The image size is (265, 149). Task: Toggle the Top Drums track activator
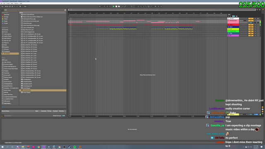tap(251, 31)
